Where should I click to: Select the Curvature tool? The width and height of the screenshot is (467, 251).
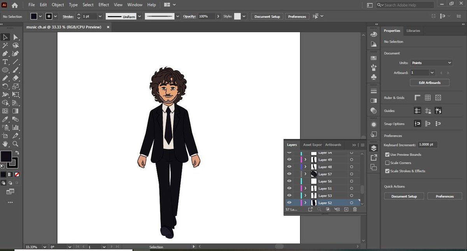tap(16, 54)
